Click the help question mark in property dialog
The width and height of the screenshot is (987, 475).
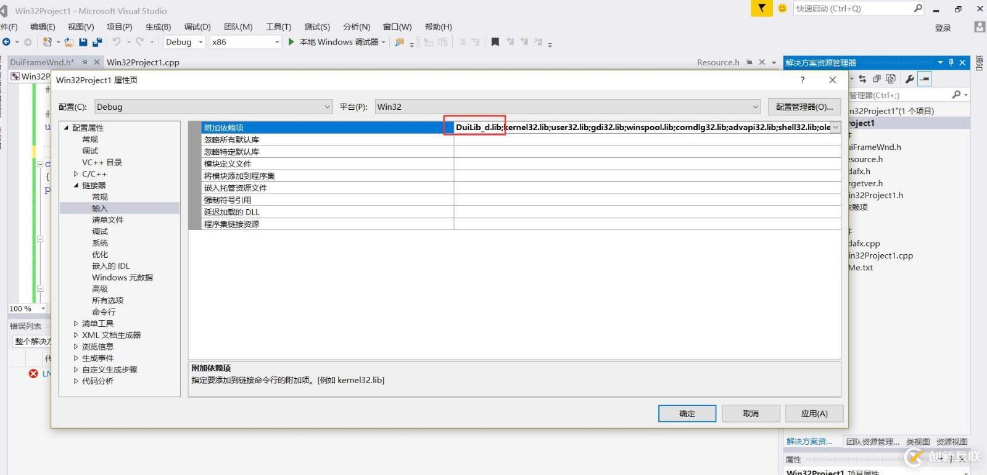pyautogui.click(x=803, y=80)
